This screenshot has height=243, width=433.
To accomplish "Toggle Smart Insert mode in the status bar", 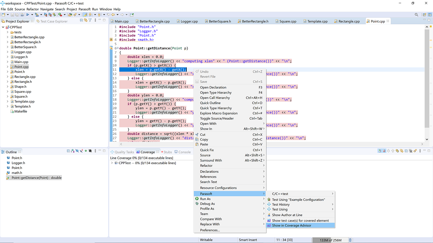I will (248, 240).
